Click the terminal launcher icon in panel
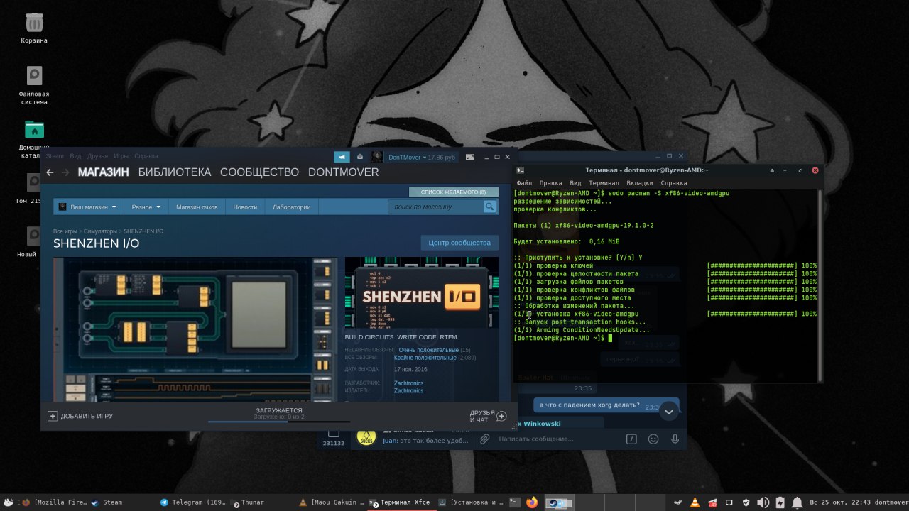This screenshot has width=909, height=511. tap(516, 502)
